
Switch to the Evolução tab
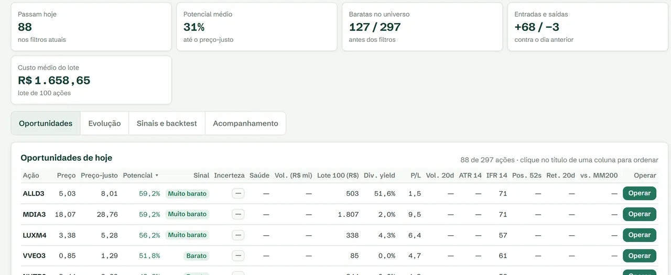(104, 123)
